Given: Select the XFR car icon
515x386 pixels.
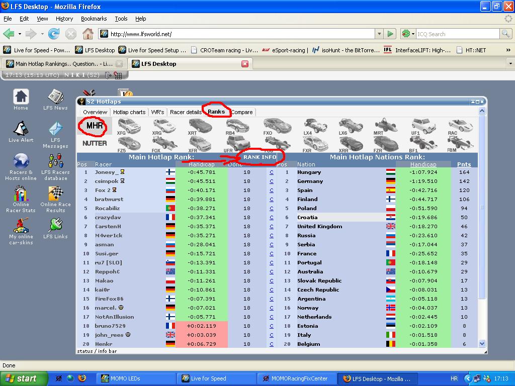Looking at the screenshot, I should tap(200, 144).
